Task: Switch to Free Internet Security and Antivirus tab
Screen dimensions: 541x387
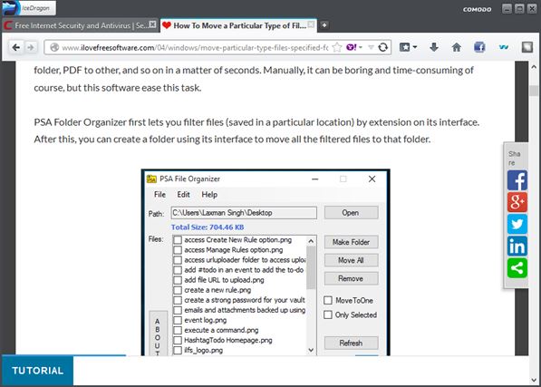Action: [x=80, y=25]
